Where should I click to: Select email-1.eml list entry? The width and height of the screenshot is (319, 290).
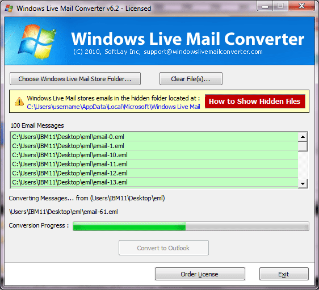pyautogui.click(x=154, y=146)
